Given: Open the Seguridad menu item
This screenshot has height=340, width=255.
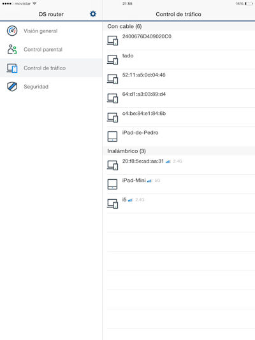Looking at the screenshot, I should click(x=51, y=87).
